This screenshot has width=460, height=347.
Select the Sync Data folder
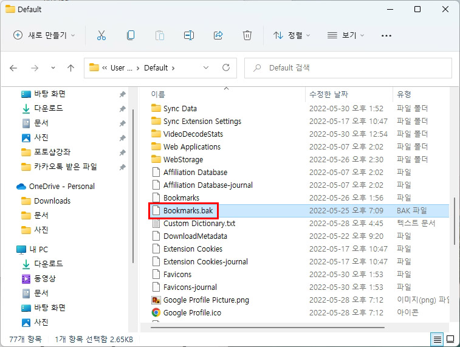point(180,109)
